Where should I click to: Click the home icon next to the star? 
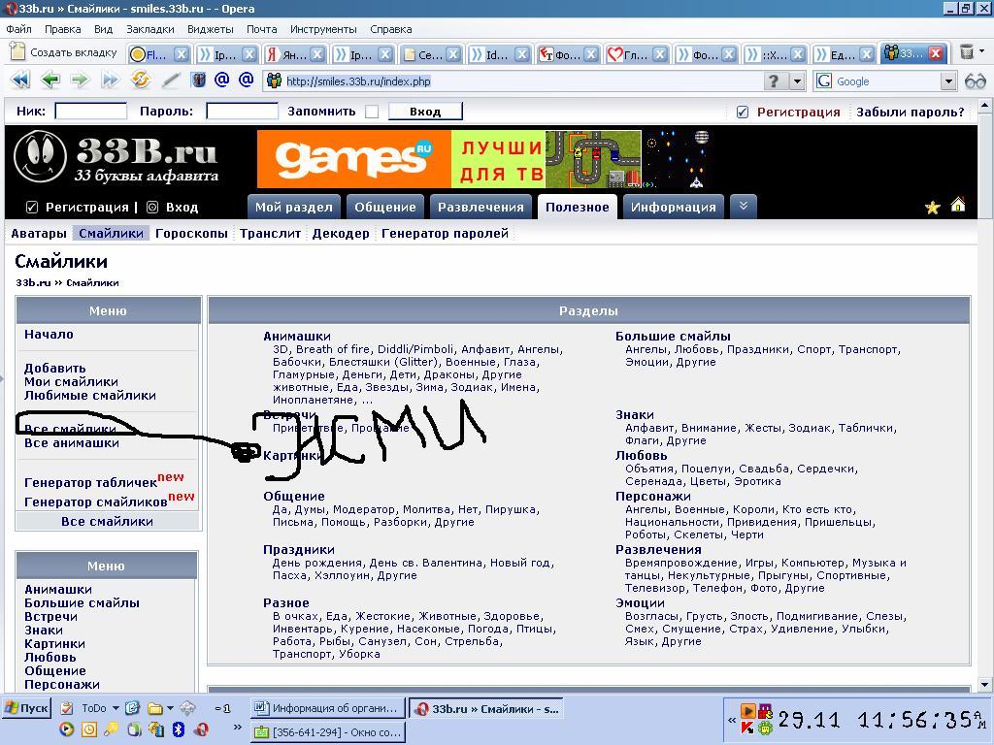(957, 207)
